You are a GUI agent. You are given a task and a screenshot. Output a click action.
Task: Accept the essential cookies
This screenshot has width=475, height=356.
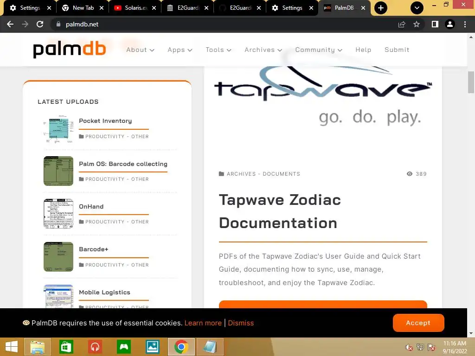(418, 323)
